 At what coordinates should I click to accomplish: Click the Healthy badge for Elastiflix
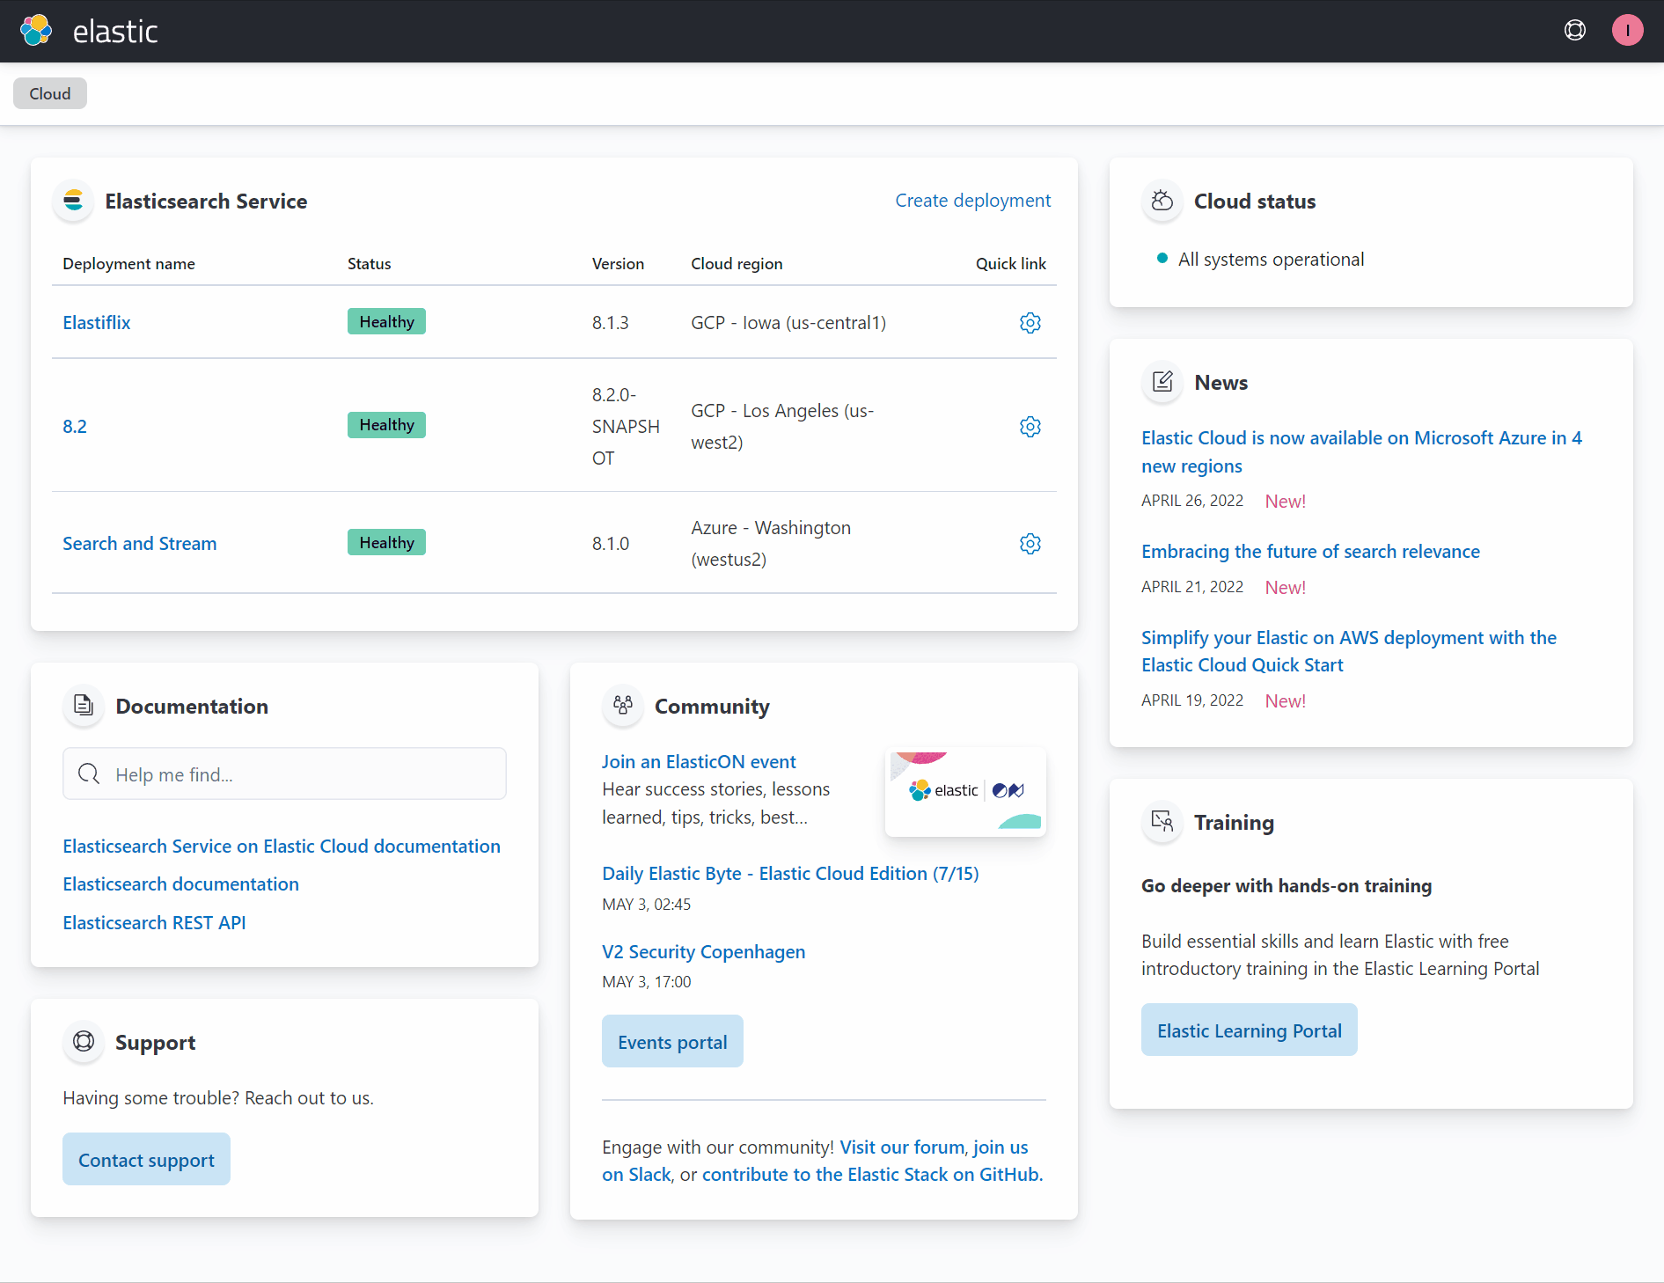coord(386,322)
